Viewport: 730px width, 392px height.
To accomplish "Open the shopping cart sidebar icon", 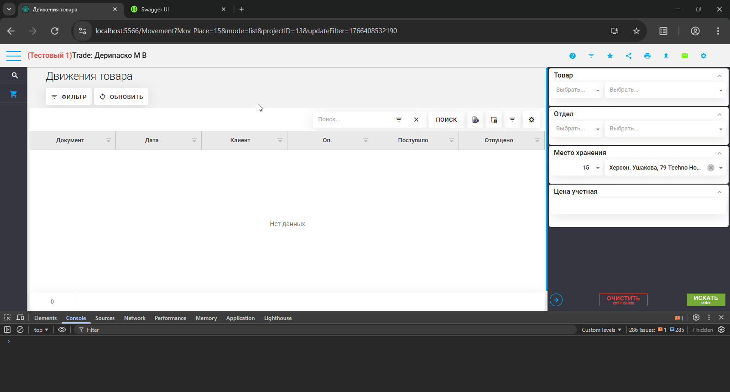I will (x=14, y=94).
